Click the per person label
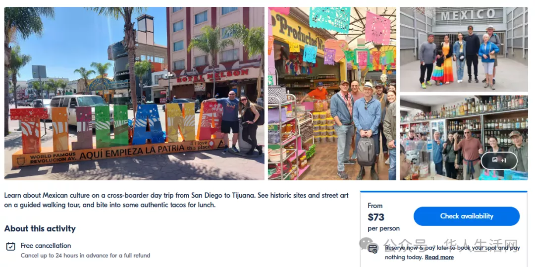The height and width of the screenshot is (267, 535). [x=383, y=228]
